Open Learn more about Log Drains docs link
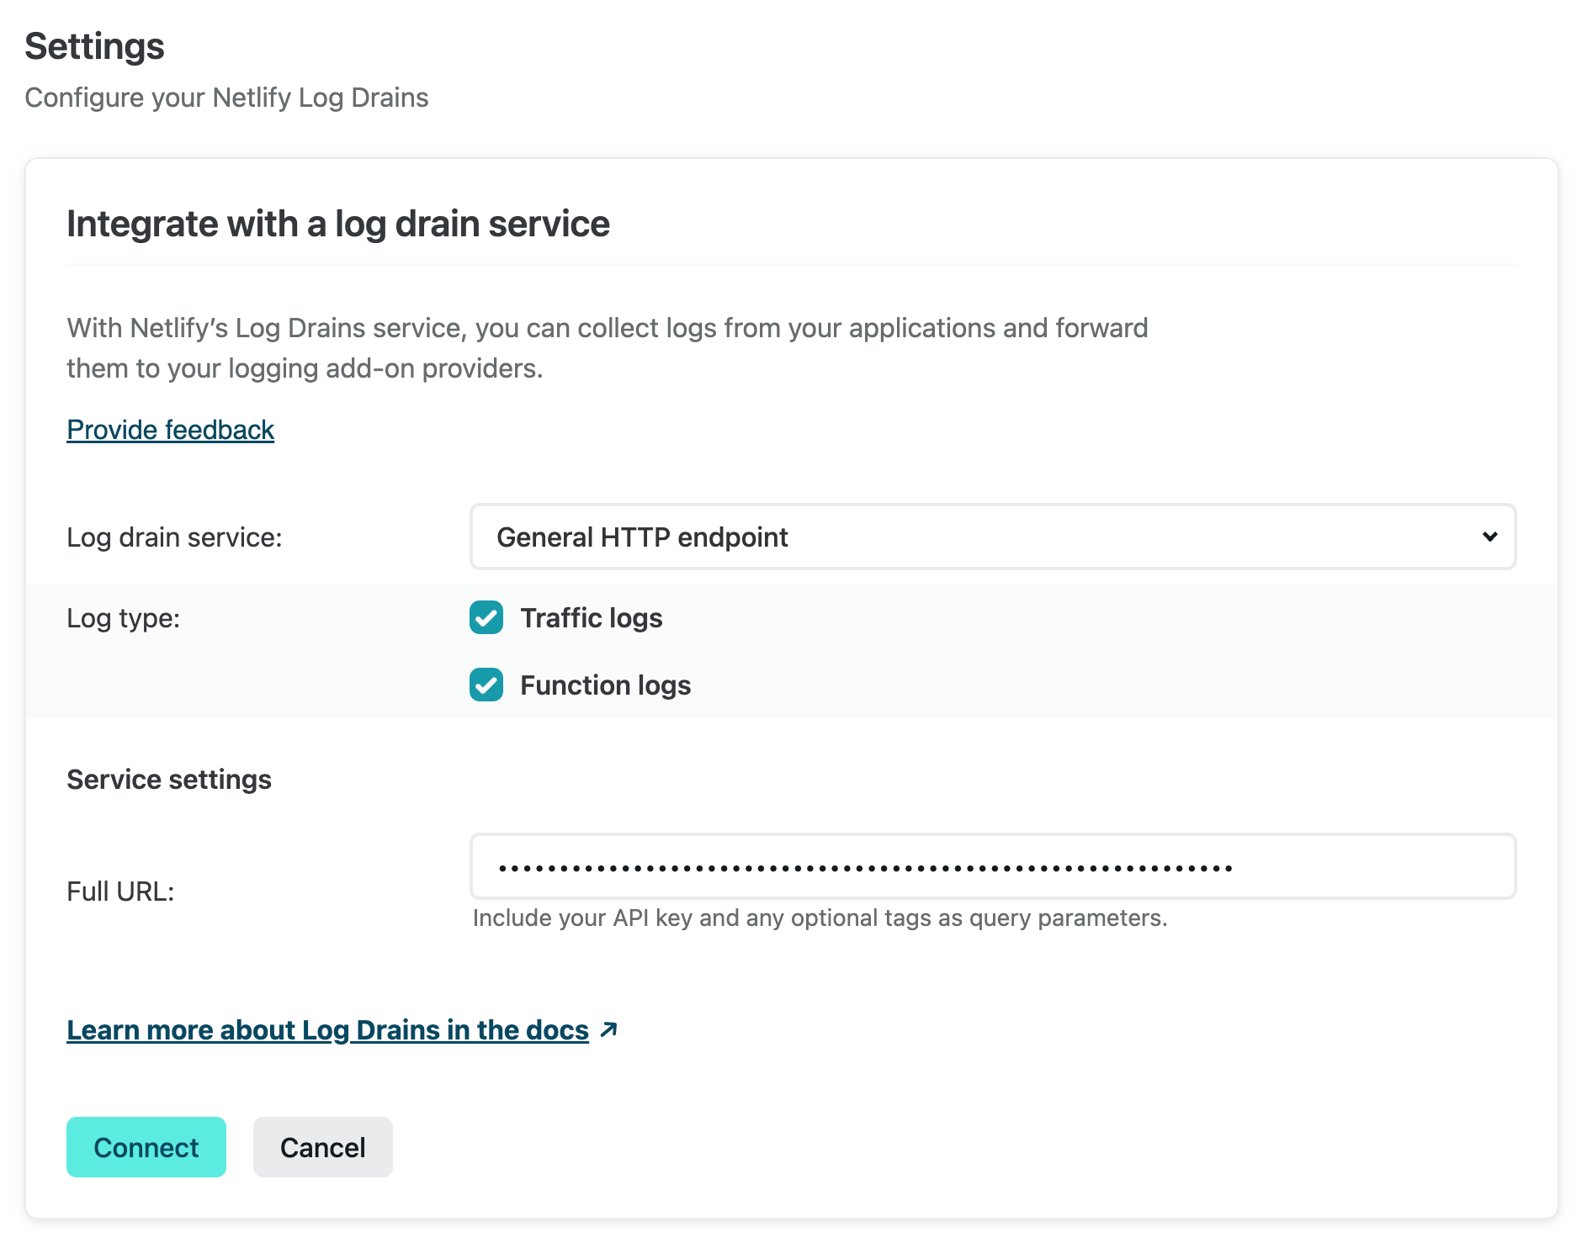The image size is (1587, 1243). point(328,1030)
